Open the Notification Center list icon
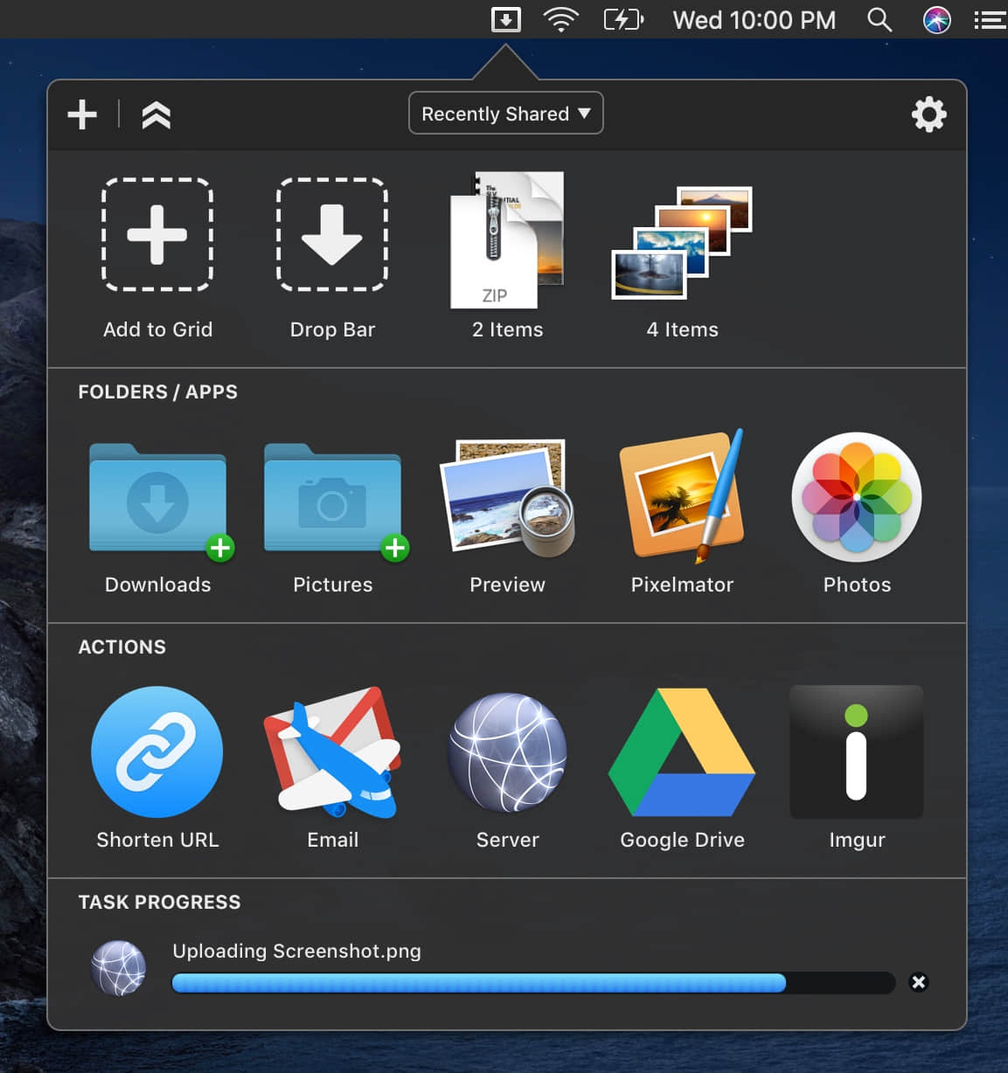Screen dimensions: 1008x1073 (991, 19)
